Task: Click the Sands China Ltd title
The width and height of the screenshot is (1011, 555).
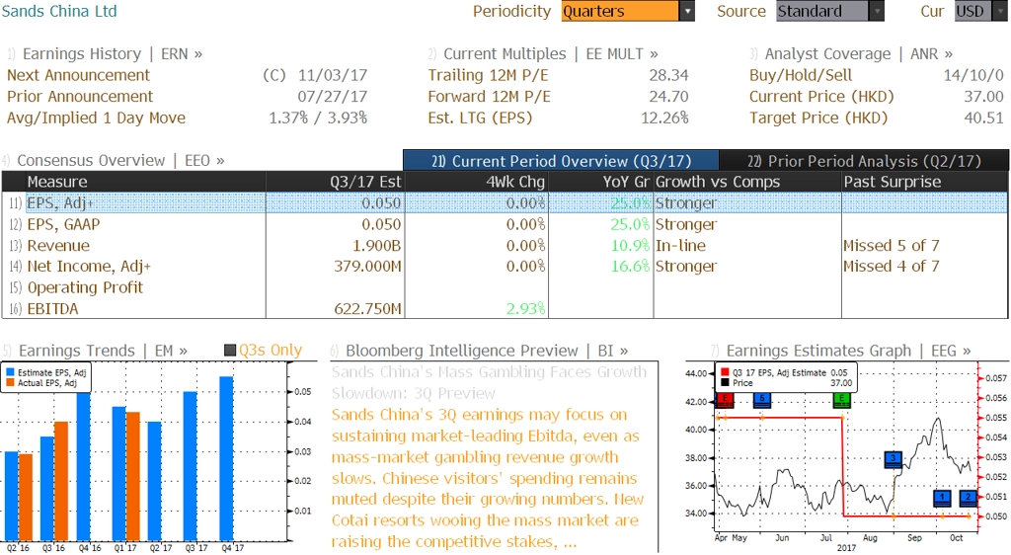Action: coord(59,11)
